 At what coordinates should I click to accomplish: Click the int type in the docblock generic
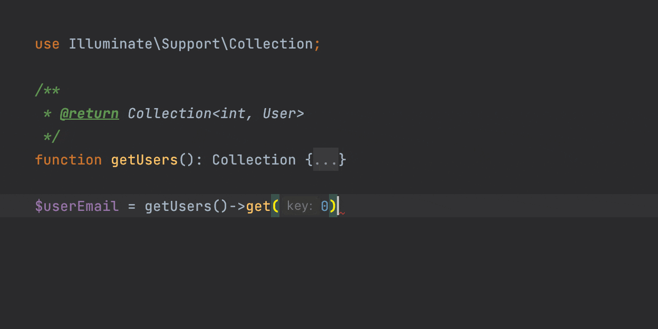(233, 113)
